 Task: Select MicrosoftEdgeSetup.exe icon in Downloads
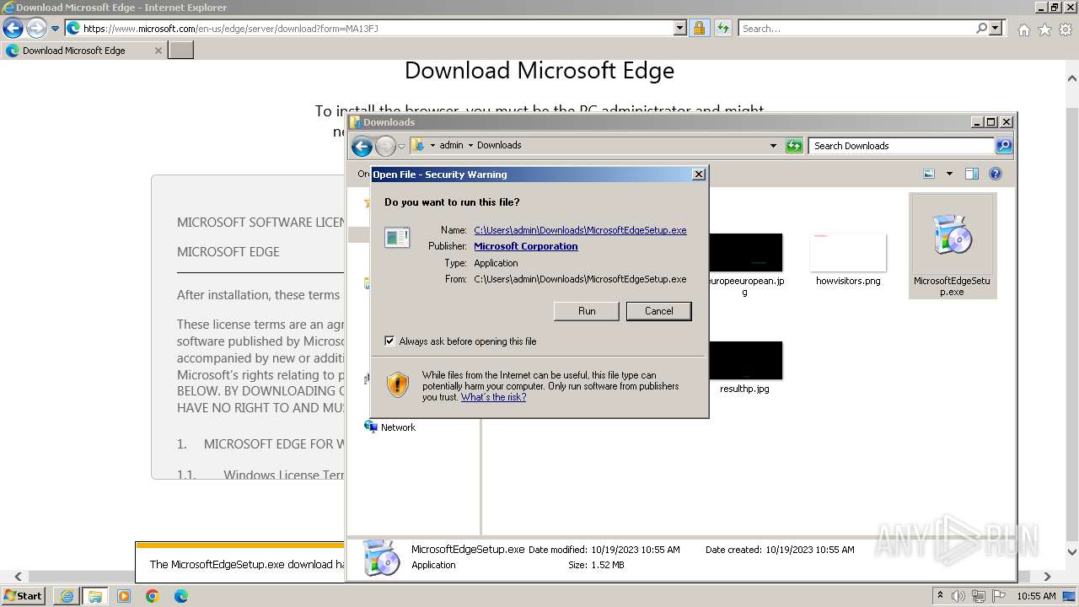[x=953, y=245]
